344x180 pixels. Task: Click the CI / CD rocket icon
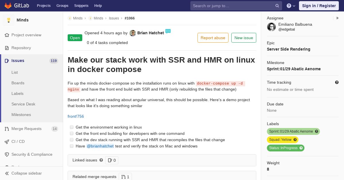click(x=7, y=142)
